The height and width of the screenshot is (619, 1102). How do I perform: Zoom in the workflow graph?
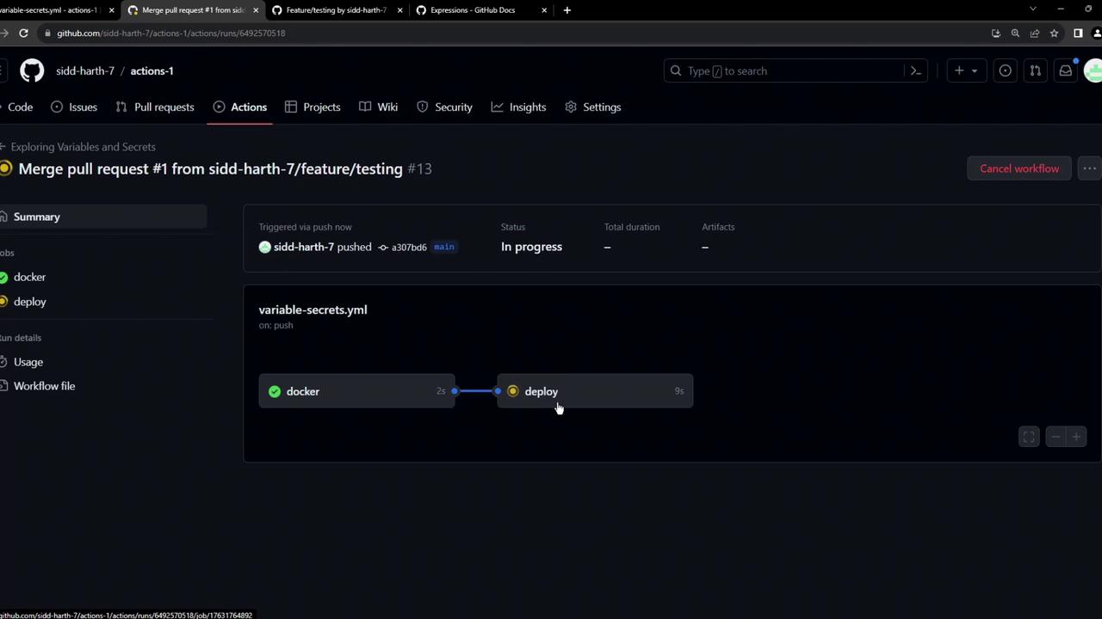tap(1076, 437)
